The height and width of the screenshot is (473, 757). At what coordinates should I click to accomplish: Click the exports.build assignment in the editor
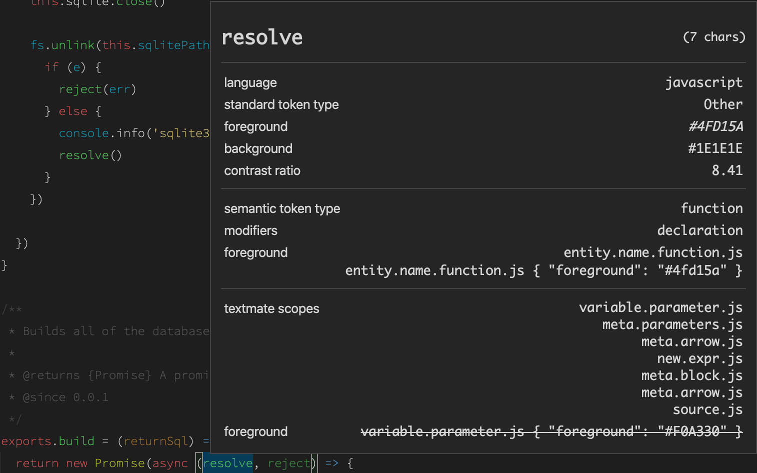click(48, 441)
